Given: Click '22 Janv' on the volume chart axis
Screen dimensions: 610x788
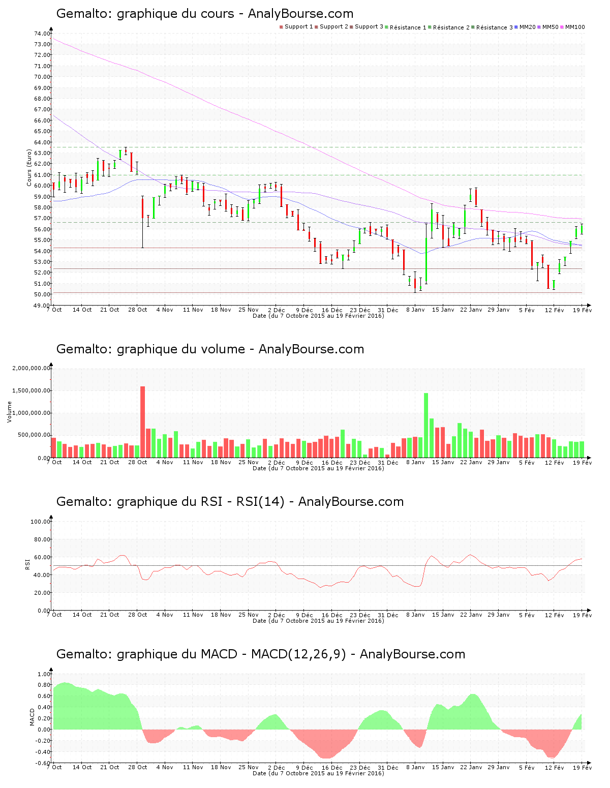Looking at the screenshot, I should click(471, 462).
